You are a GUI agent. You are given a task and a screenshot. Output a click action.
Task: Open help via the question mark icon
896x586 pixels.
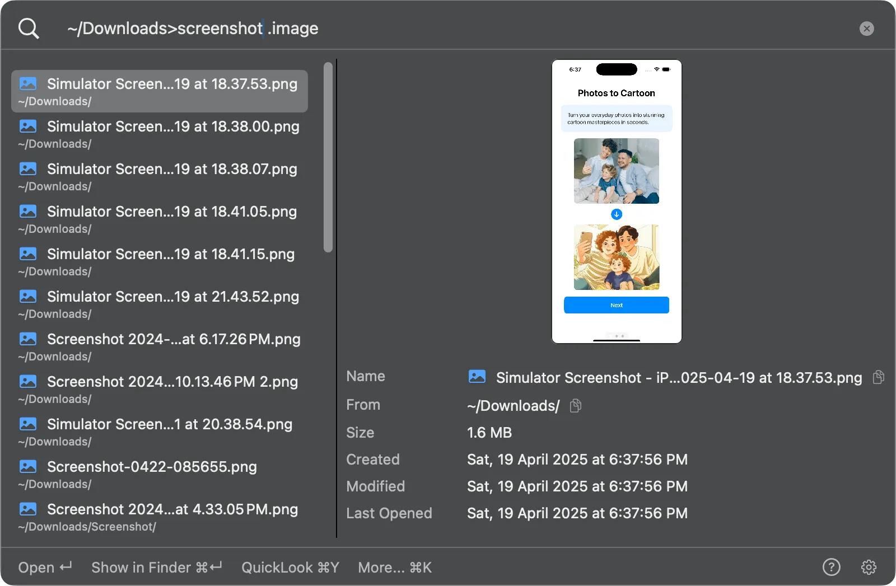(831, 567)
